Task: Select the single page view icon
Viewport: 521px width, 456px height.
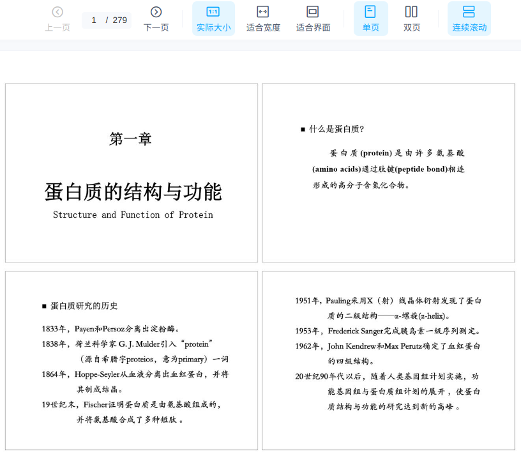Action: click(370, 12)
